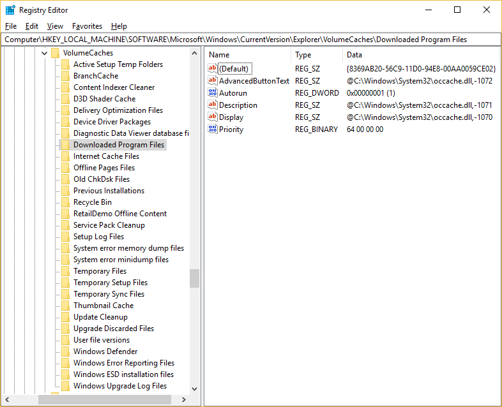Open the View menu
The height and width of the screenshot is (407, 502).
tap(55, 26)
